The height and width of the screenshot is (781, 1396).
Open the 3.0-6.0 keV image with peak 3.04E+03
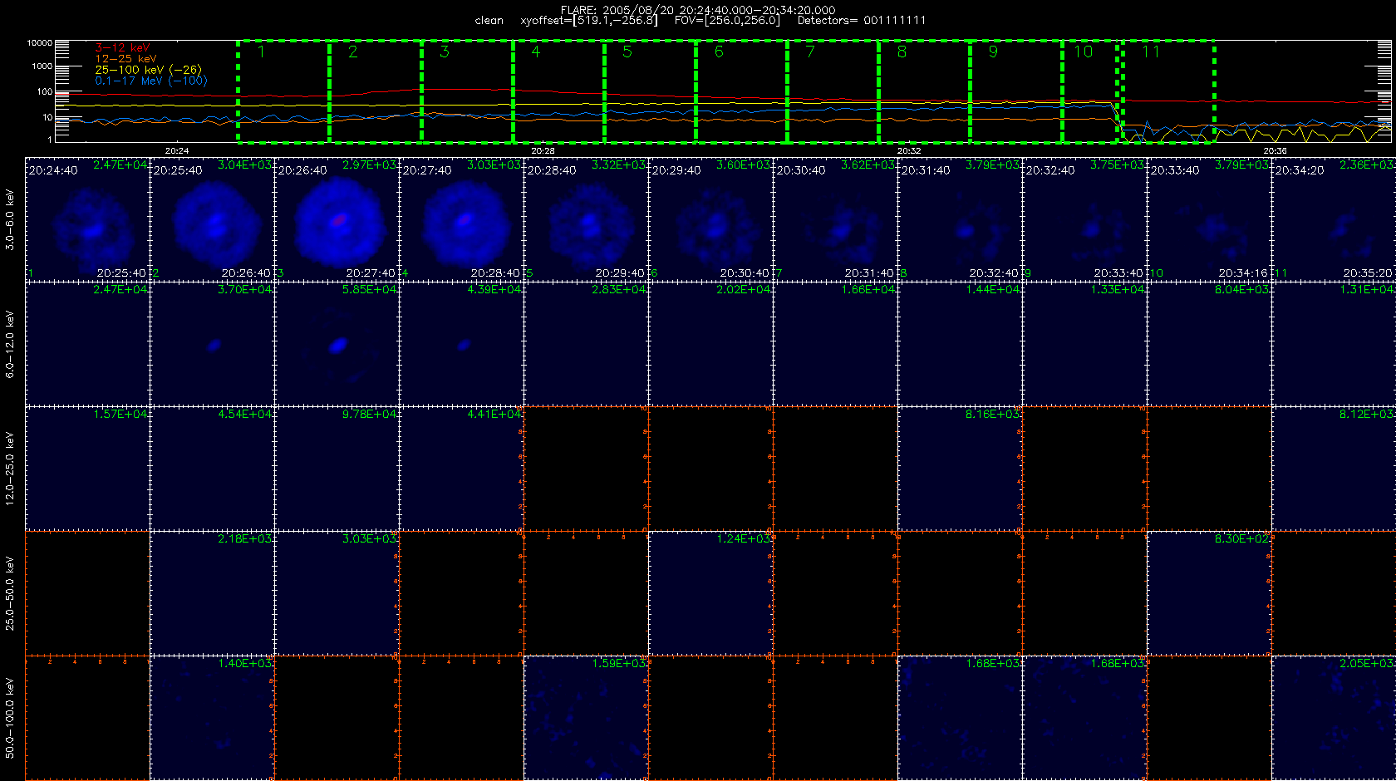point(213,220)
